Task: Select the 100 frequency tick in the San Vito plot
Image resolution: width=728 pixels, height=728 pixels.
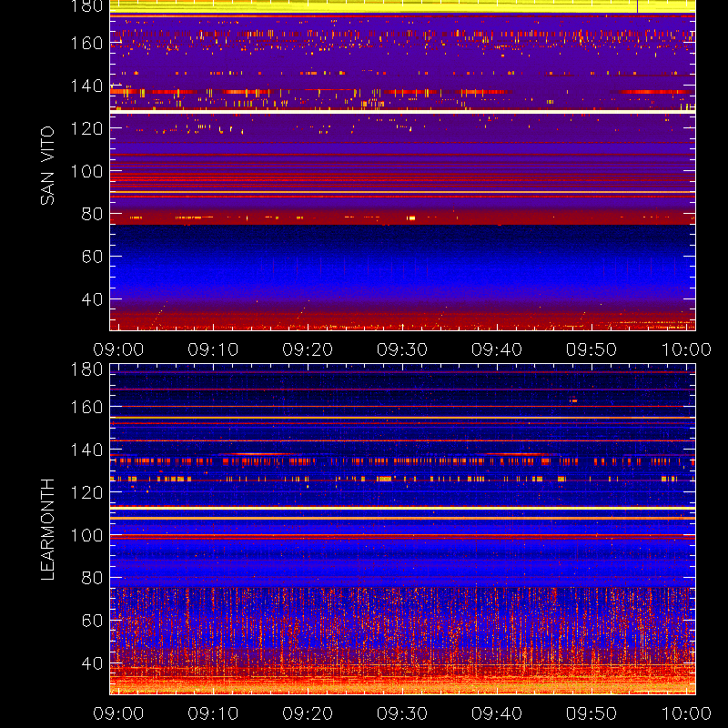Action: pos(86,171)
